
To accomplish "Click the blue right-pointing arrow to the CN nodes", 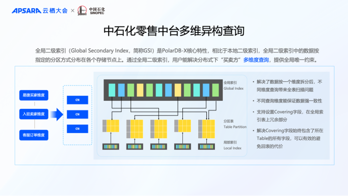I will 57,114.
